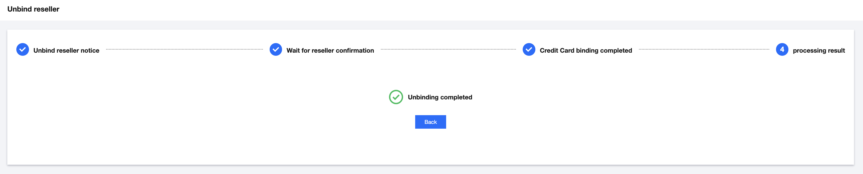The height and width of the screenshot is (174, 863).
Task: Click the checkmark icon for Unbind reseller notice
Action: (23, 50)
